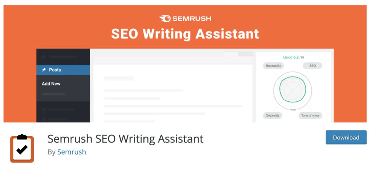Image resolution: width=369 pixels, height=170 pixels.
Task: Click the Good 6.2/10 score text
Action: [293, 57]
